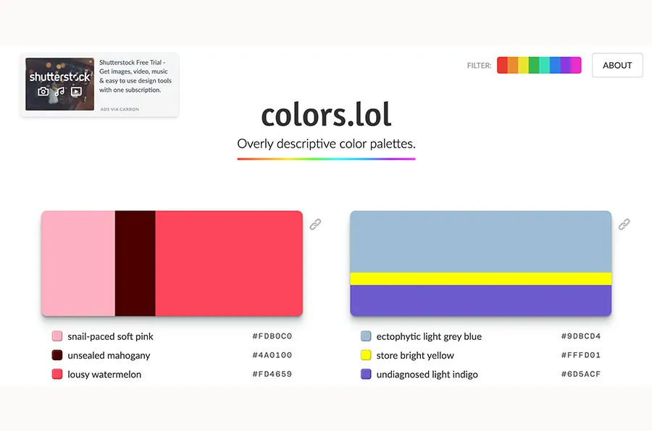Select the hex code #FD4659

point(272,375)
